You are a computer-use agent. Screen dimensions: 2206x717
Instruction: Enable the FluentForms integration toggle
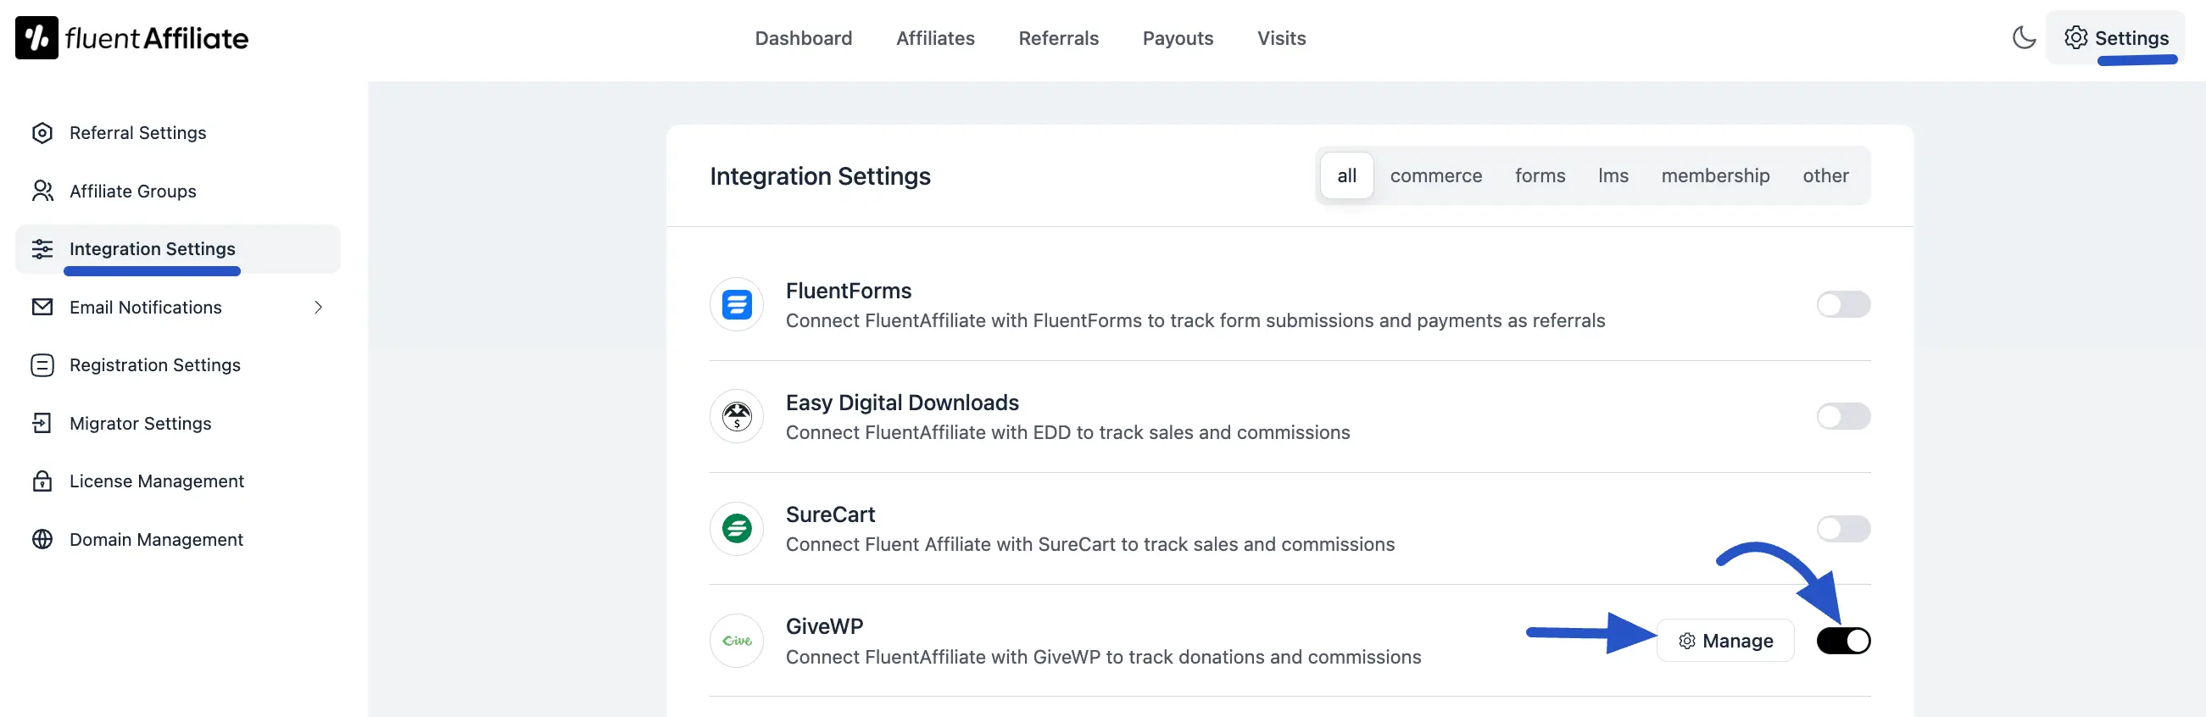pos(1843,304)
